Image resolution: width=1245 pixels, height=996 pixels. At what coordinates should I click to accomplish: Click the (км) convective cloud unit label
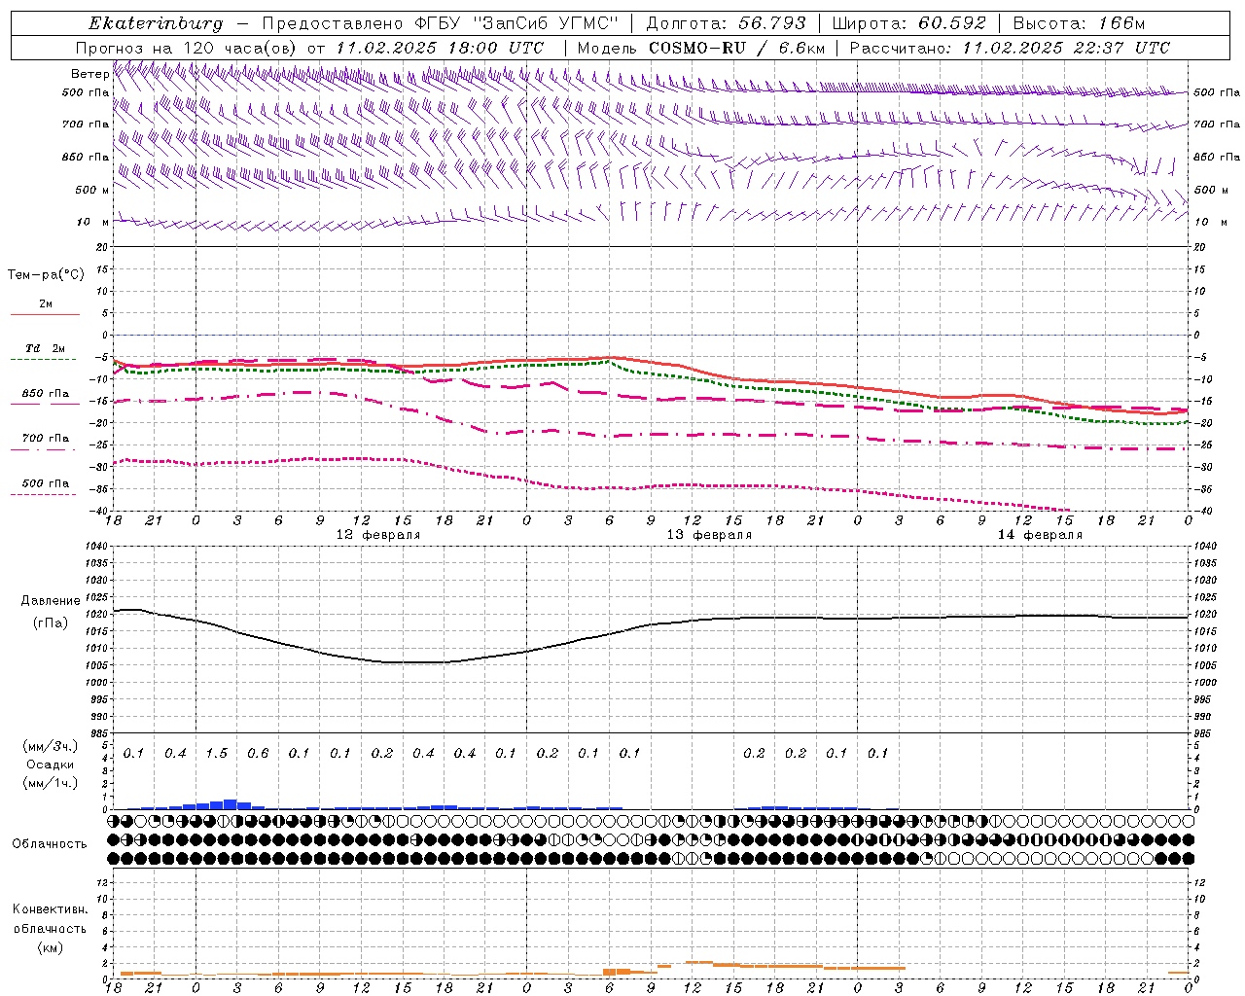point(51,947)
